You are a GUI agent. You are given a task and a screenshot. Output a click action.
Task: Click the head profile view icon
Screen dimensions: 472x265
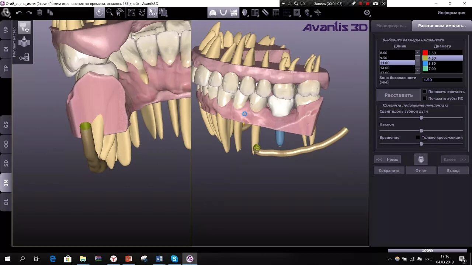click(x=245, y=13)
